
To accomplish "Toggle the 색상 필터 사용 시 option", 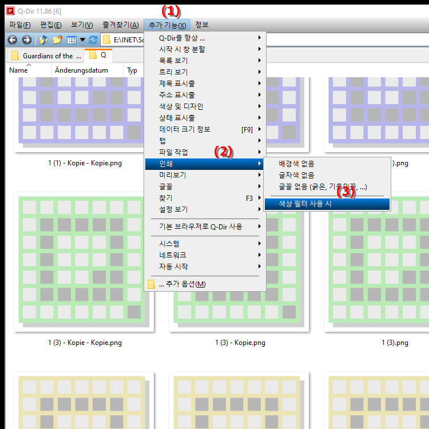I will click(327, 204).
